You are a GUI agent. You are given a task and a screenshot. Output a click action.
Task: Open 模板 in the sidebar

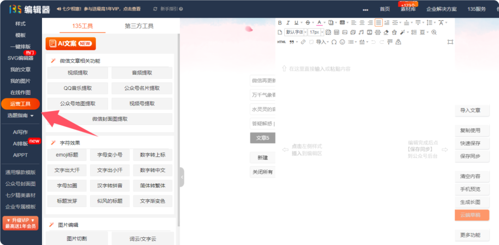[x=20, y=35]
